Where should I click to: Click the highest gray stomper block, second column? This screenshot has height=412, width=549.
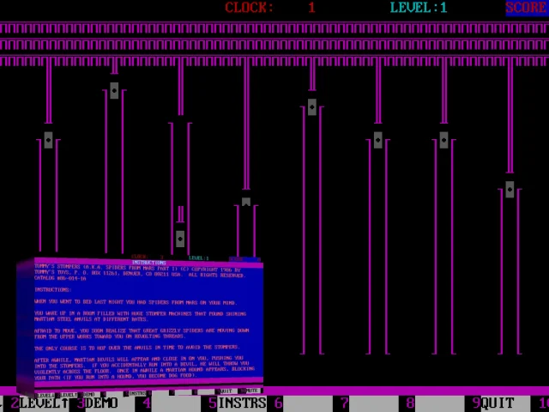[114, 91]
